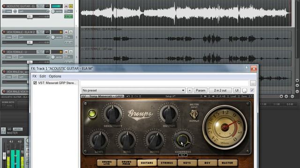Open input dropdown on VOX FEMALE - ELA M track
This screenshot has height=168, width=300.
click(34, 37)
